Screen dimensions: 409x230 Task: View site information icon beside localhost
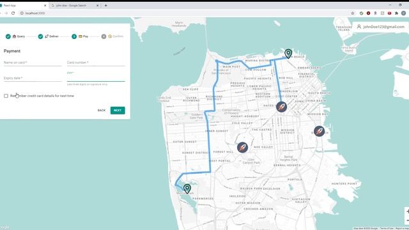coord(22,13)
